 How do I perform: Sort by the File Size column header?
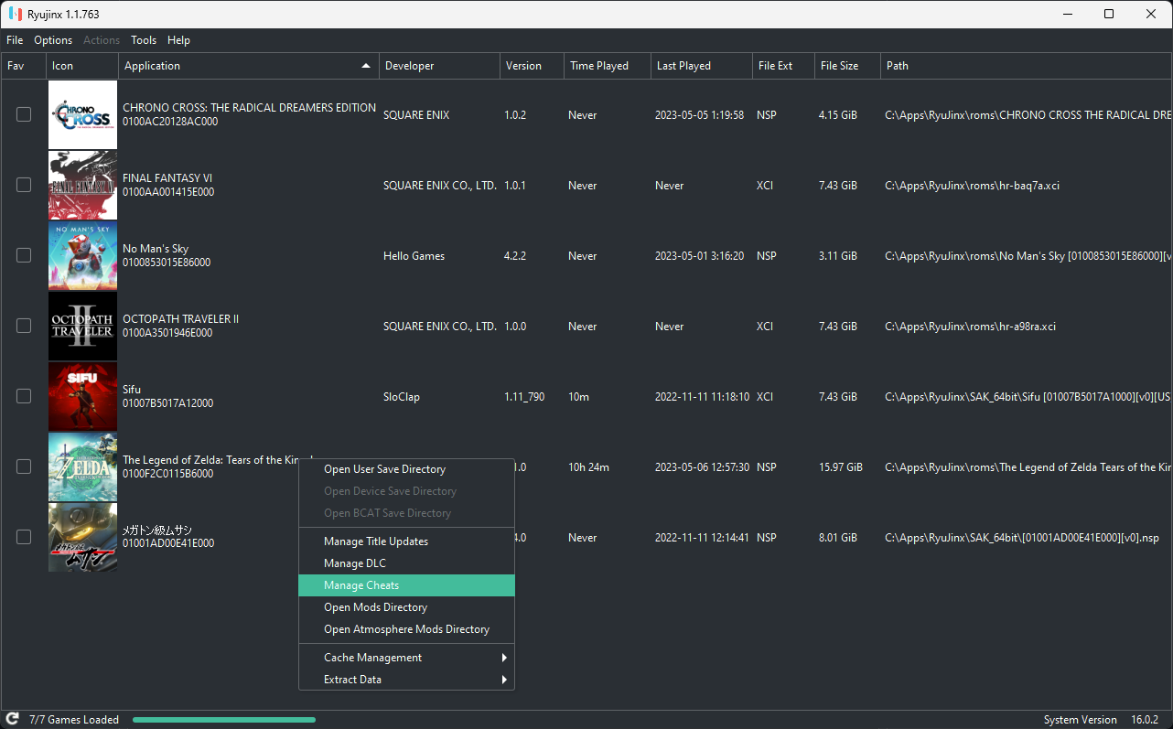coord(847,66)
